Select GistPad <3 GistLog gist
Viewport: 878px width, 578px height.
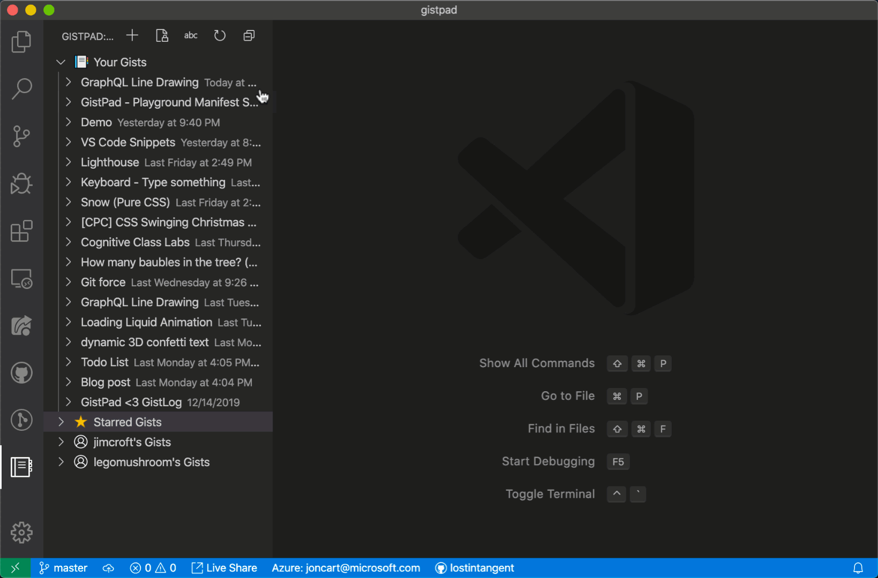point(158,402)
